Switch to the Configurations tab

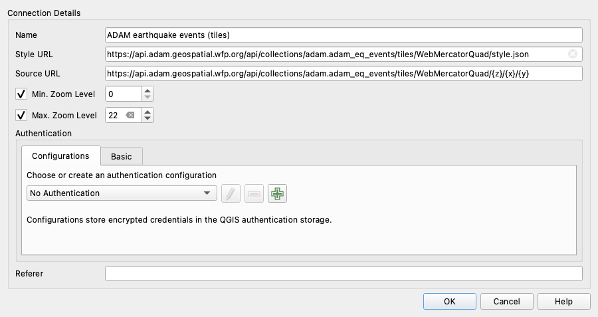pyautogui.click(x=61, y=156)
